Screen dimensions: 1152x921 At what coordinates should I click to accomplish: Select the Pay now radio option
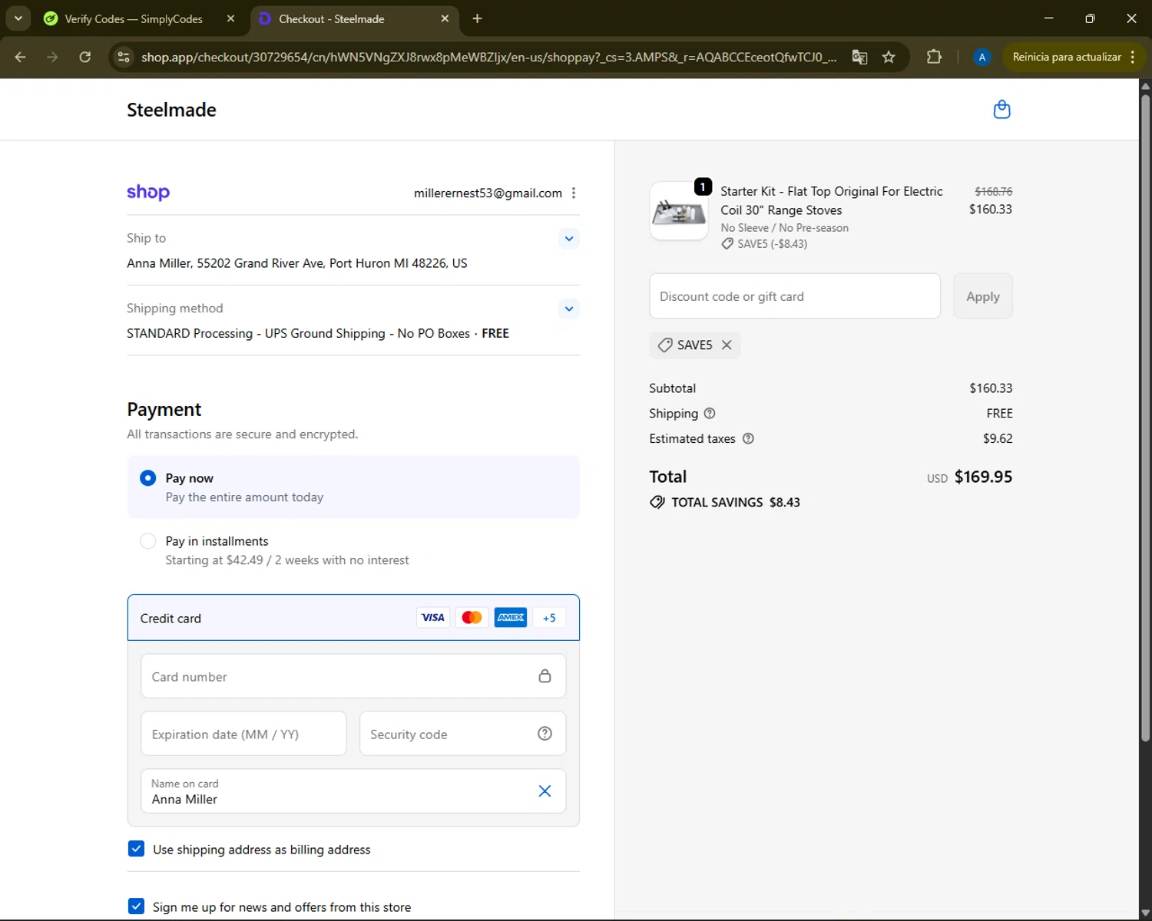[148, 478]
